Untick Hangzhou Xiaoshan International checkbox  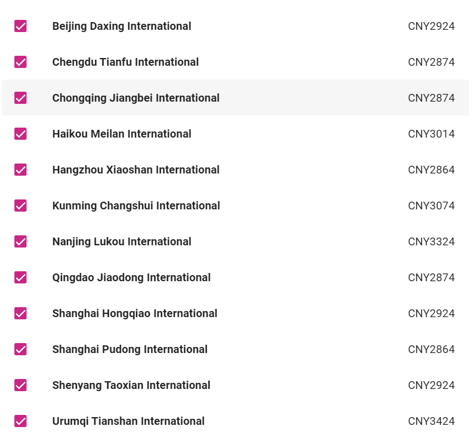pyautogui.click(x=20, y=170)
